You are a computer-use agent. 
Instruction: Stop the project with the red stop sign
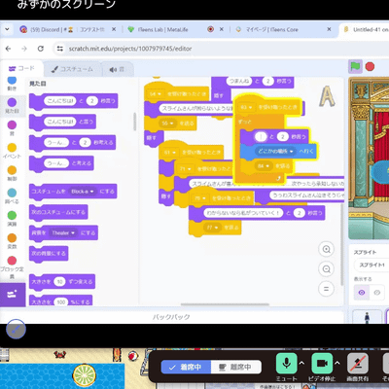370,66
